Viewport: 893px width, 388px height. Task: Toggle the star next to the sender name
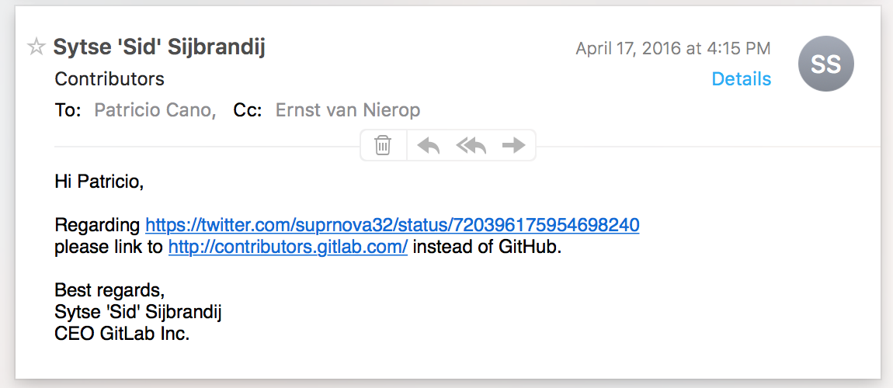[x=36, y=48]
